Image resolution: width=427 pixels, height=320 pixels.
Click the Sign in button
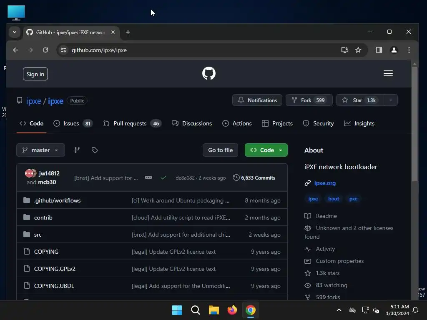point(35,74)
